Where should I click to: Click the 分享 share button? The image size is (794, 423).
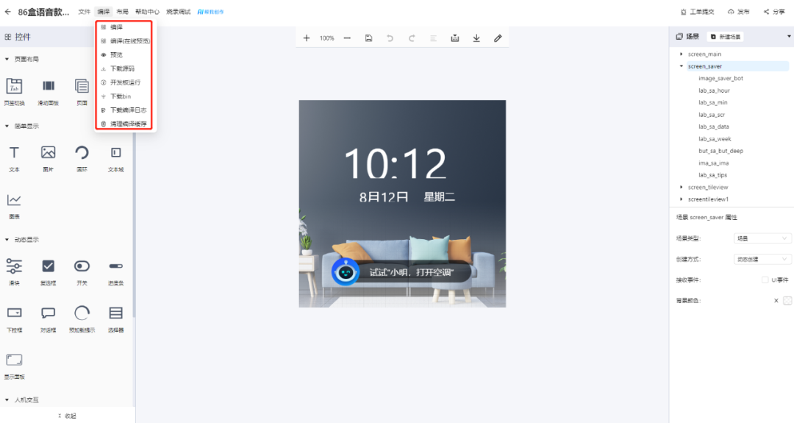click(x=774, y=12)
